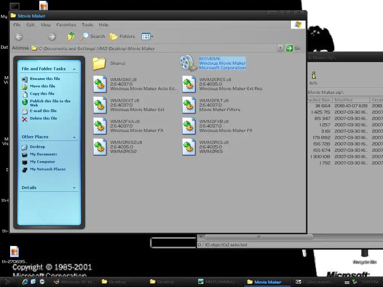Image resolution: width=383 pixels, height=287 pixels.
Task: Click Delete this file link
Action: tap(43, 118)
